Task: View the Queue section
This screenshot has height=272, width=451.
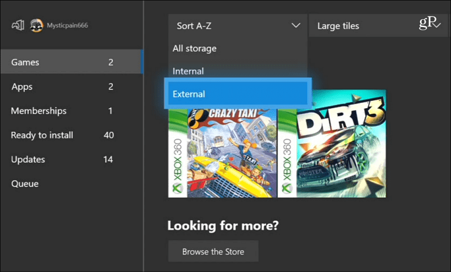Action: tap(72, 184)
